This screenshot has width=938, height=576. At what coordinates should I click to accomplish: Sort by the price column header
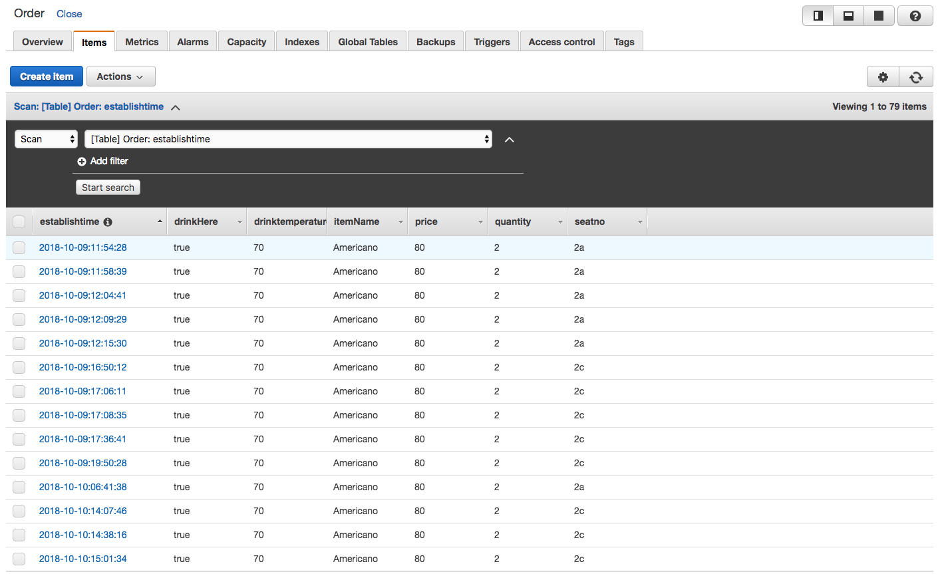(426, 222)
